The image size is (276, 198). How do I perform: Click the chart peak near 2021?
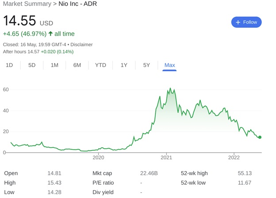click(170, 89)
